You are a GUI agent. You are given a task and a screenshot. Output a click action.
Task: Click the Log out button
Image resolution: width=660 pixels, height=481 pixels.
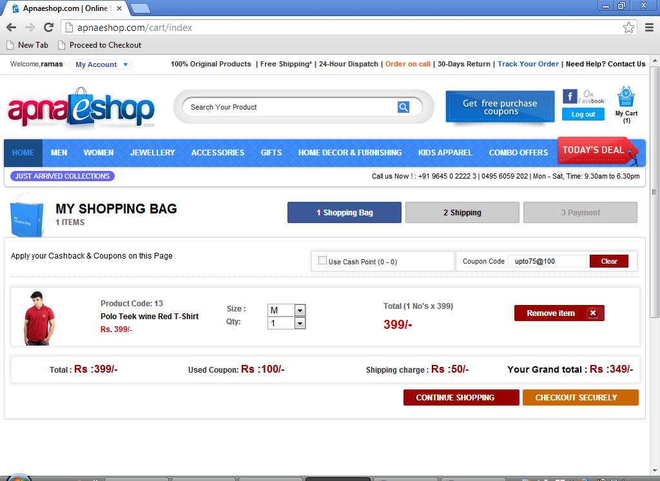click(583, 114)
